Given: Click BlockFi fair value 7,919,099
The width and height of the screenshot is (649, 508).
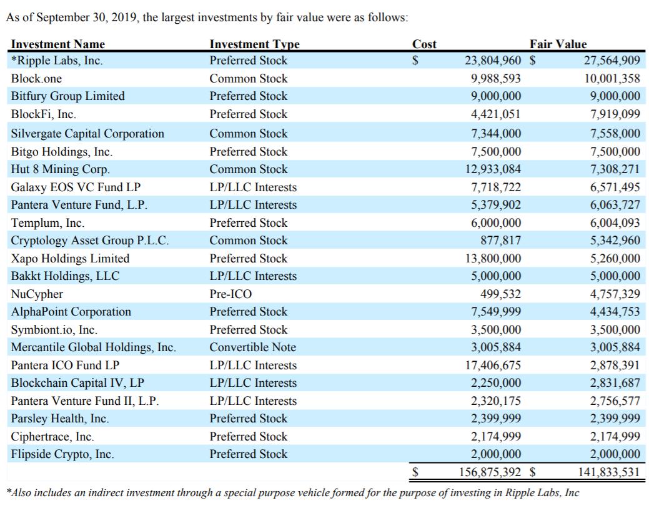Looking at the screenshot, I should click(615, 114).
